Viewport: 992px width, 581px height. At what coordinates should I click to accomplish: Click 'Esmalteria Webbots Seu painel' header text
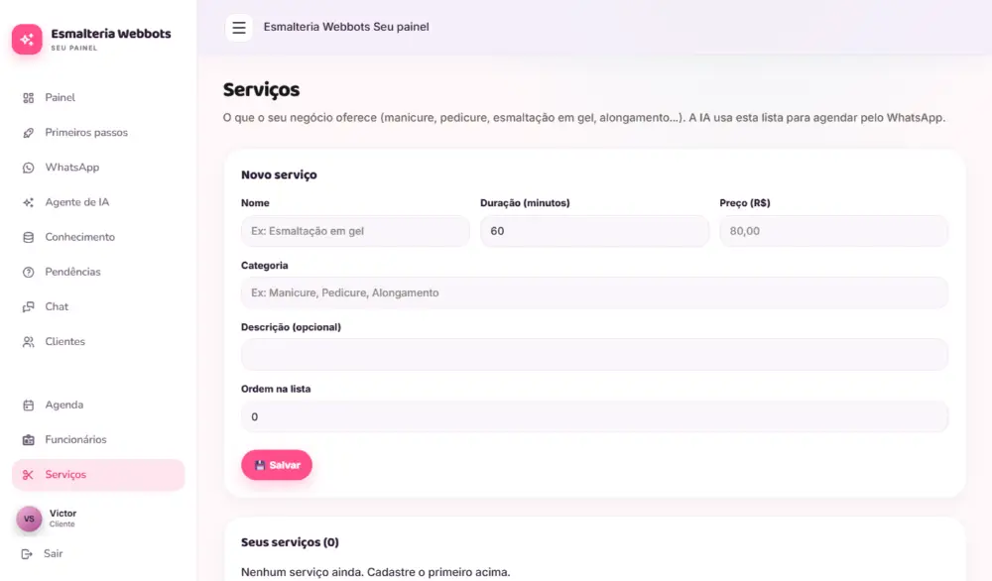click(x=346, y=27)
